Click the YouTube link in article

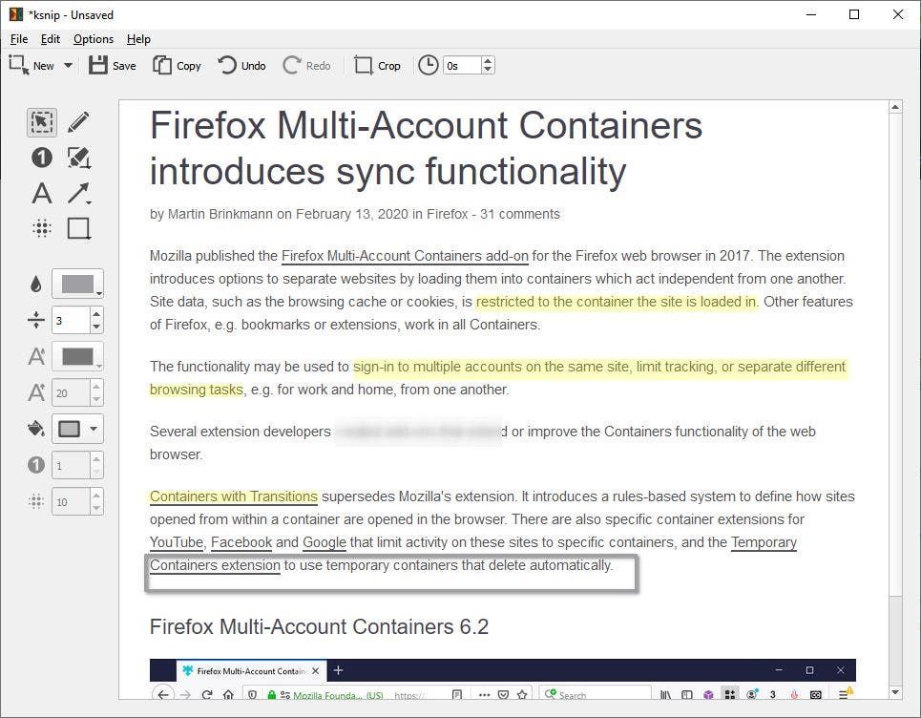[x=177, y=542]
